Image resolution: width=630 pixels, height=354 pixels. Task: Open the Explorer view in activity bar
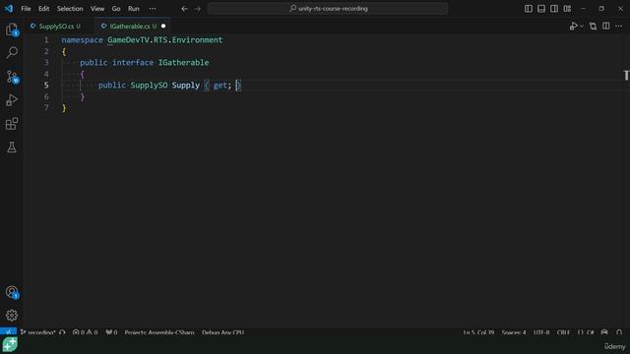pyautogui.click(x=12, y=29)
